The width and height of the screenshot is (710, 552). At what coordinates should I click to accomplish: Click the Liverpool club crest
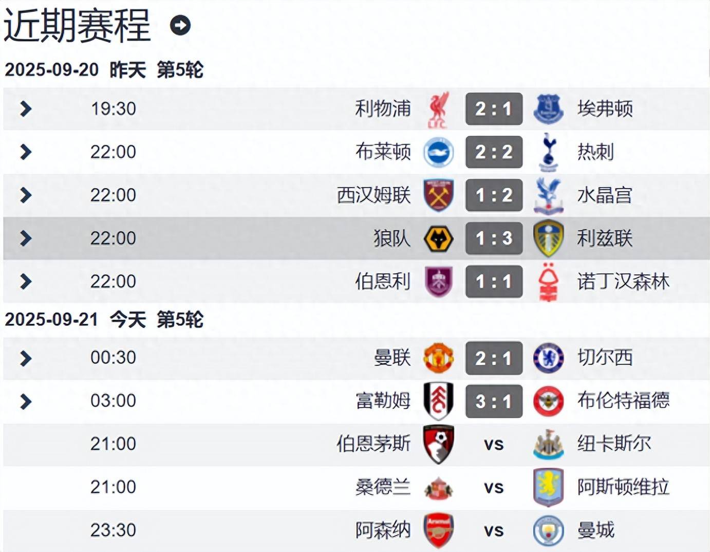438,109
